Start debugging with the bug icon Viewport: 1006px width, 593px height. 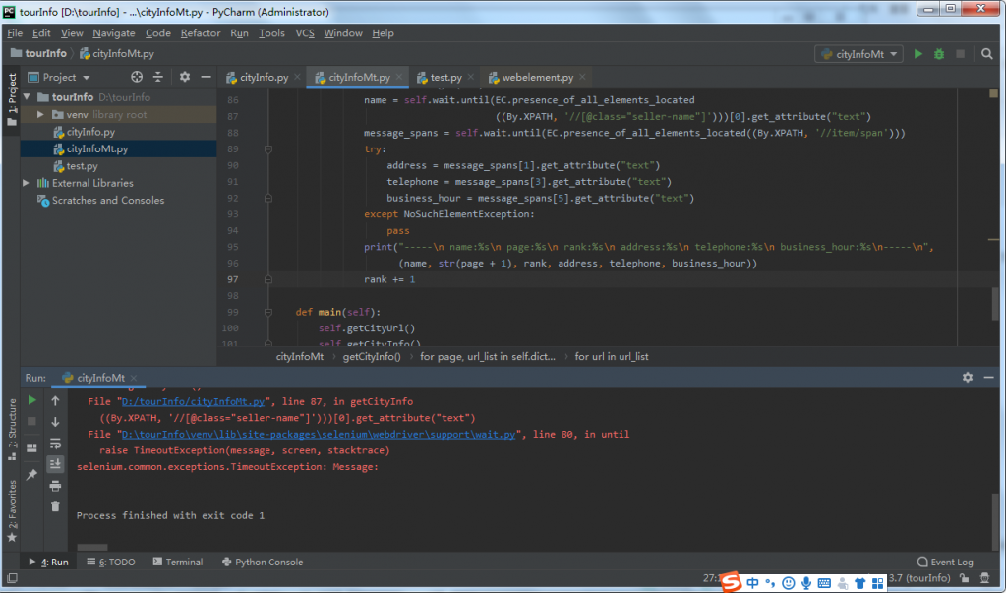[938, 54]
